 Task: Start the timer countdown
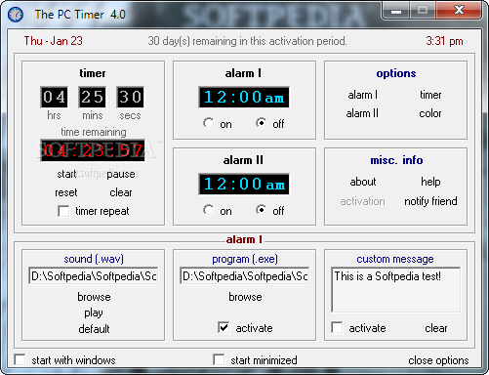click(66, 174)
